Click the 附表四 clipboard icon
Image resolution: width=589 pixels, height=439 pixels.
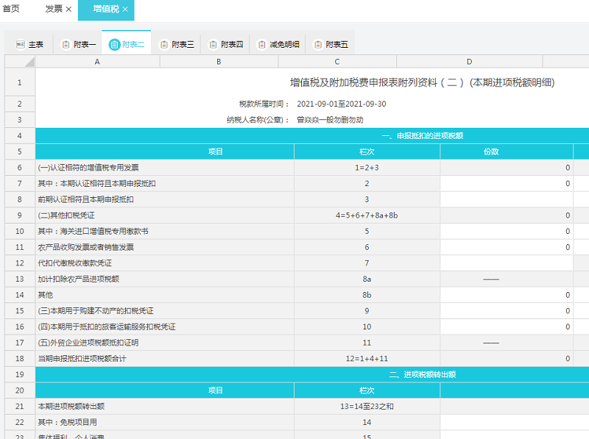(x=214, y=45)
